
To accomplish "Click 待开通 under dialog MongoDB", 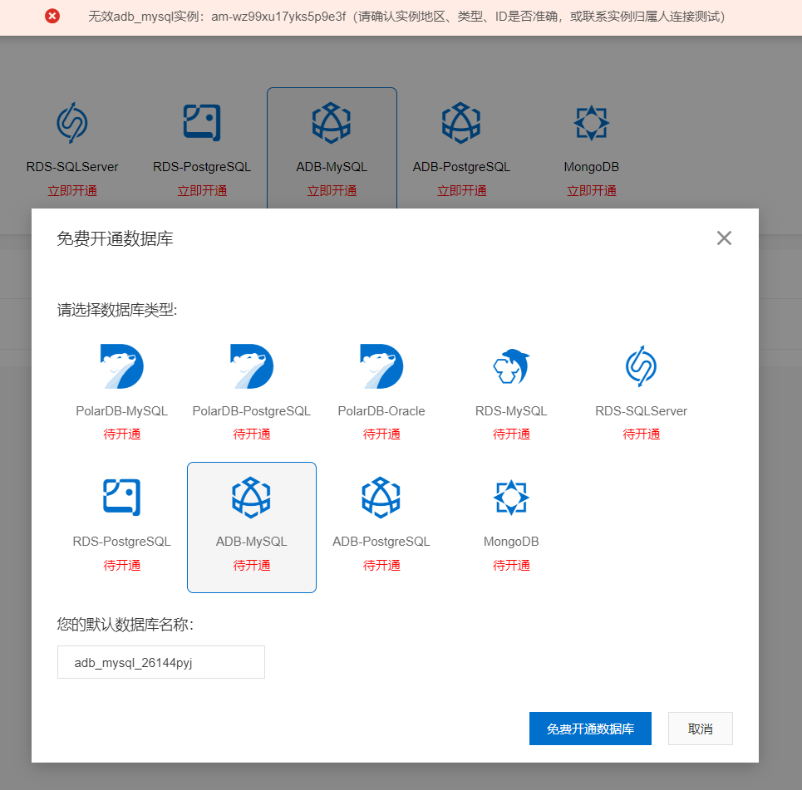I will 511,565.
